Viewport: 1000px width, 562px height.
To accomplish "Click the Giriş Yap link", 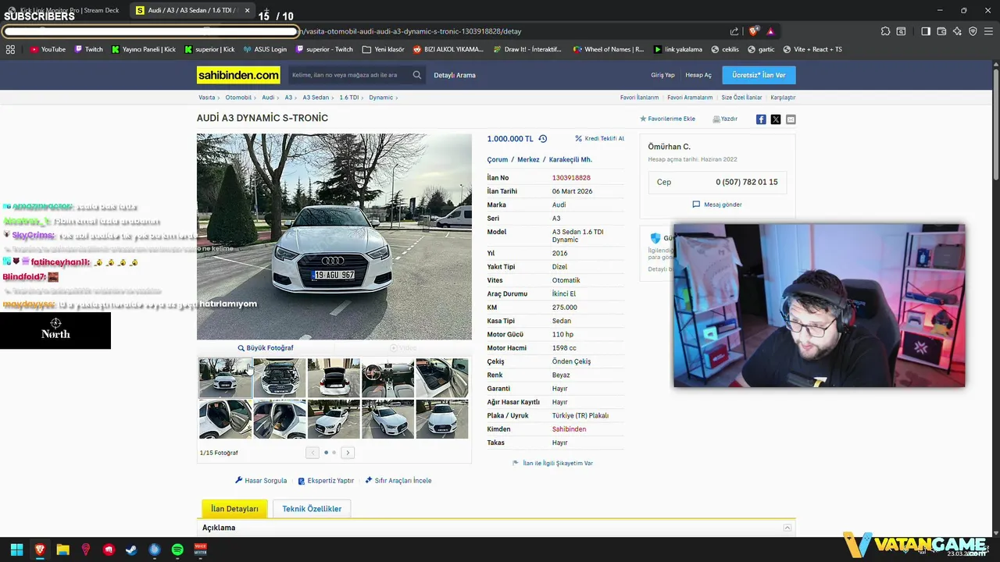I will [662, 75].
